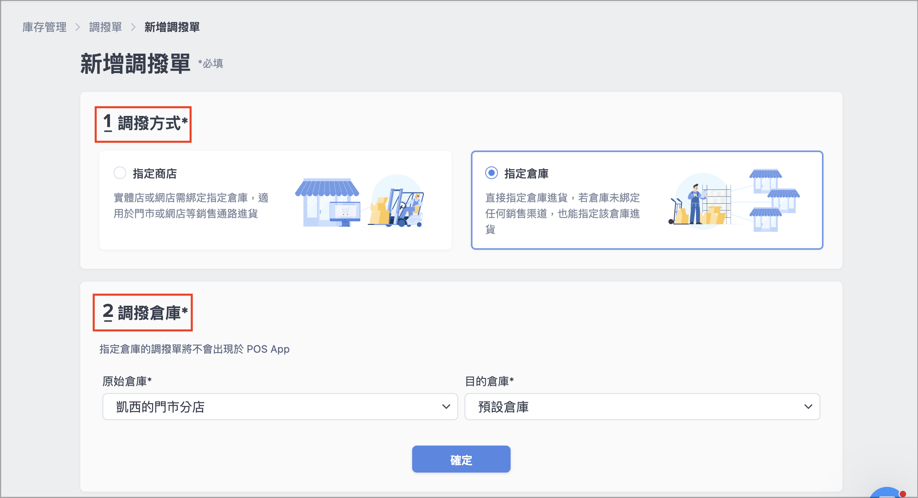The height and width of the screenshot is (498, 918).
Task: Click the 目的倉庫* field label
Action: 490,381
